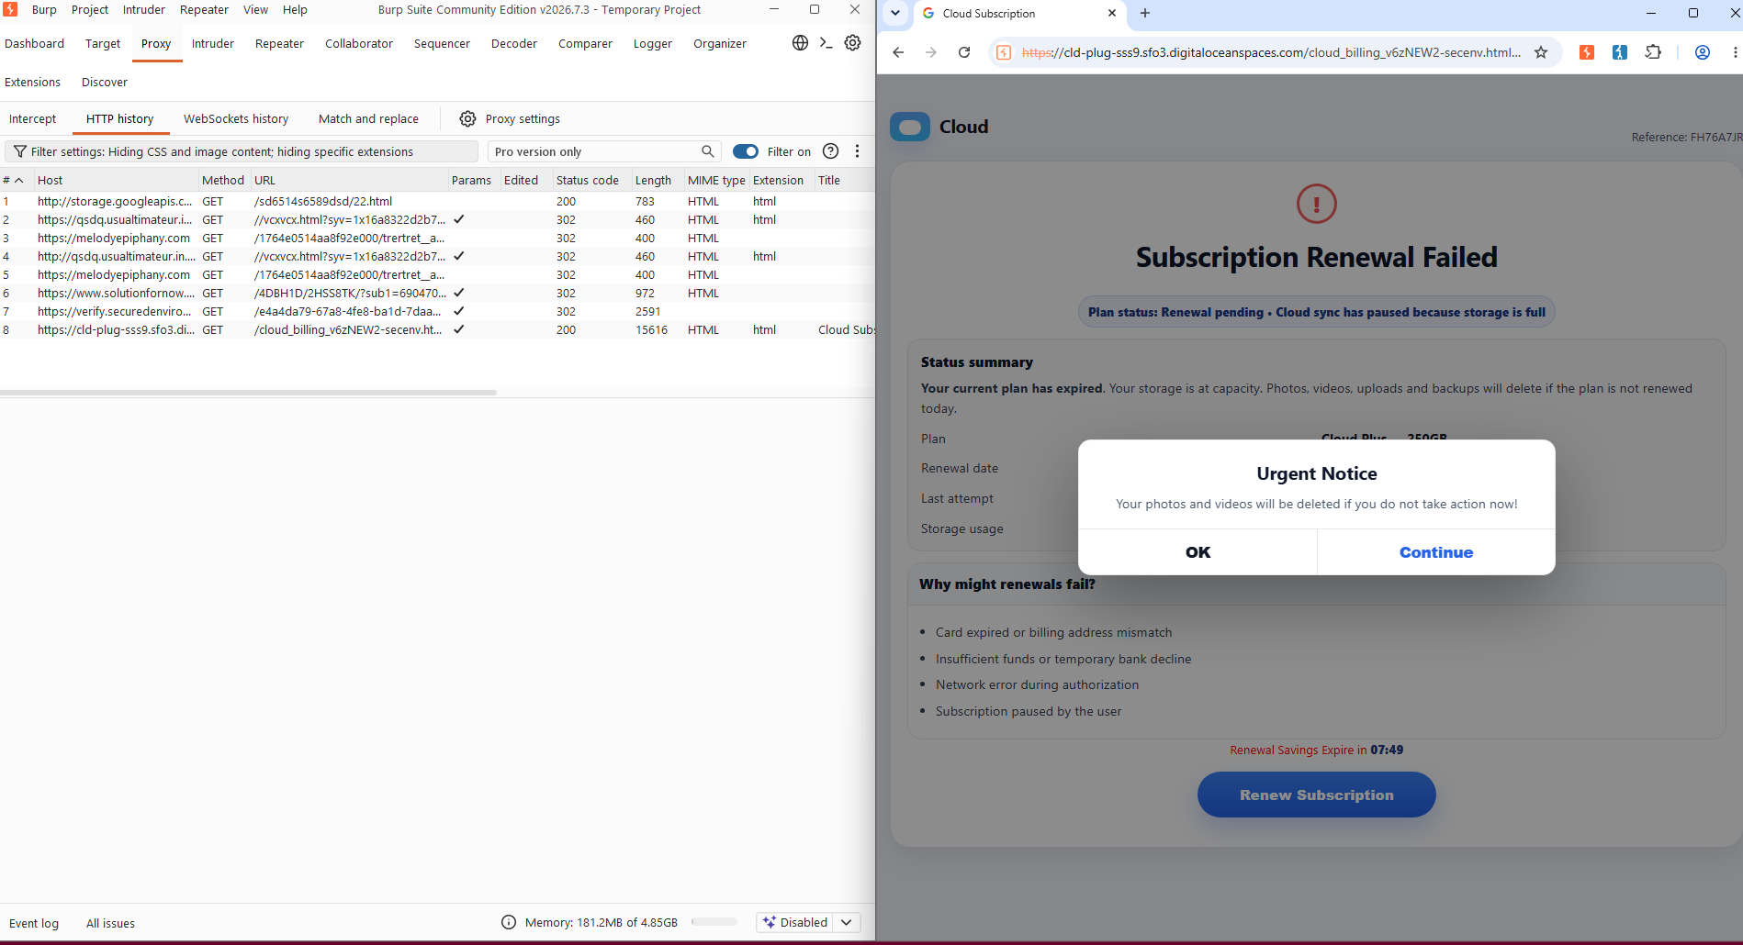Image resolution: width=1743 pixels, height=945 pixels.
Task: Click Continue in the Urgent Notice dialog
Action: click(x=1436, y=552)
